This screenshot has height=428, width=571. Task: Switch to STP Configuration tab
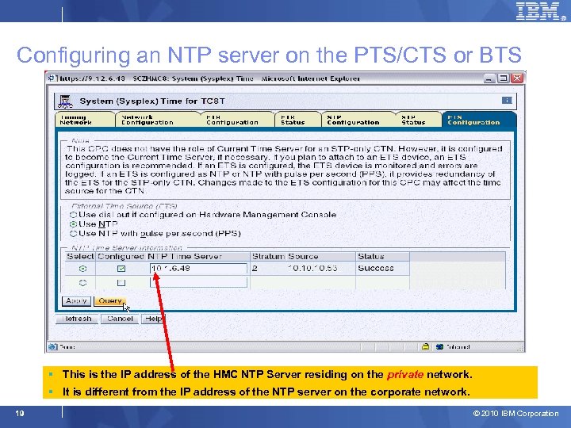click(358, 120)
